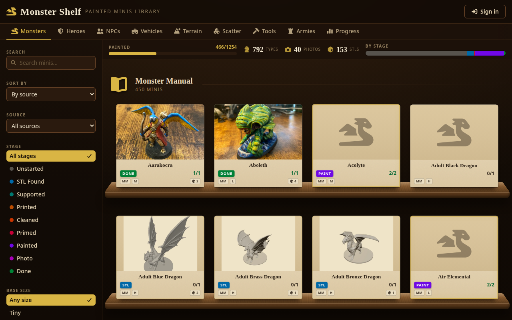512x320 pixels.
Task: Click the Sign in button
Action: [x=485, y=12]
